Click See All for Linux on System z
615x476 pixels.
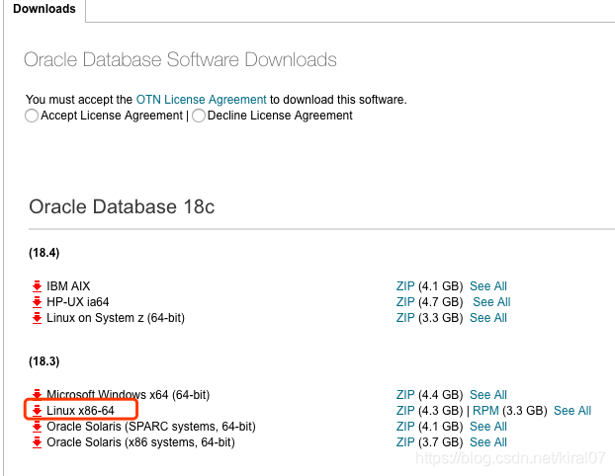tap(488, 318)
